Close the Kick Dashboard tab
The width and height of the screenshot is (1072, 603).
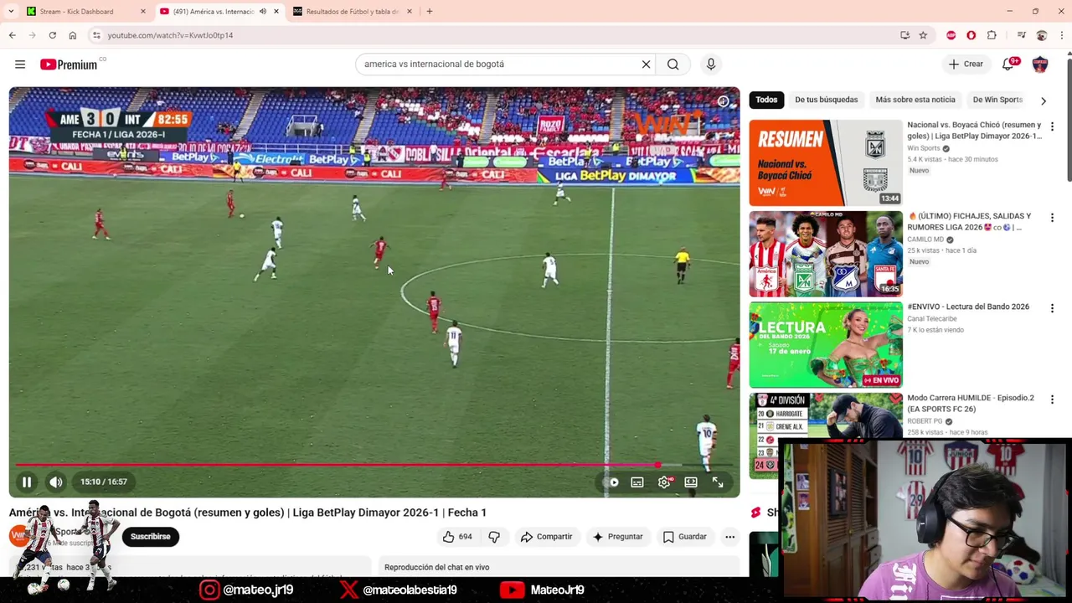coord(142,12)
